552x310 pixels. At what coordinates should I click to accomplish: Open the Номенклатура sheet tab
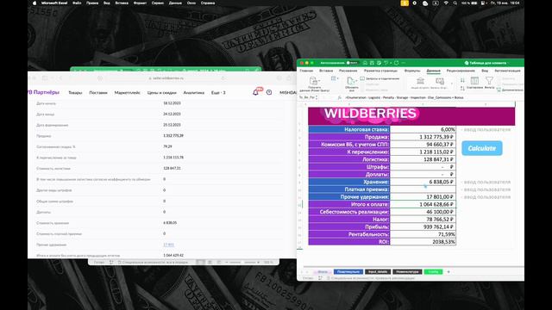click(x=407, y=272)
